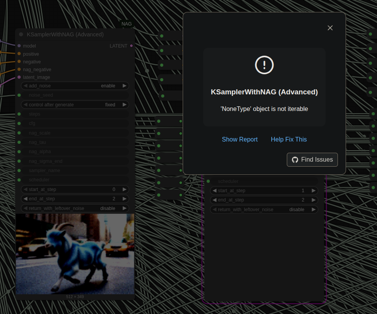Screen dimensions: 377x314
Task: Click the collapse dot on KSamplerWithNAG node title
Action: (21, 34)
